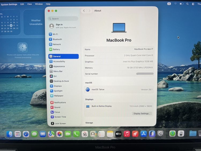Select the General sidebar item
Screen dimensions: 201x151
tap(64, 56)
